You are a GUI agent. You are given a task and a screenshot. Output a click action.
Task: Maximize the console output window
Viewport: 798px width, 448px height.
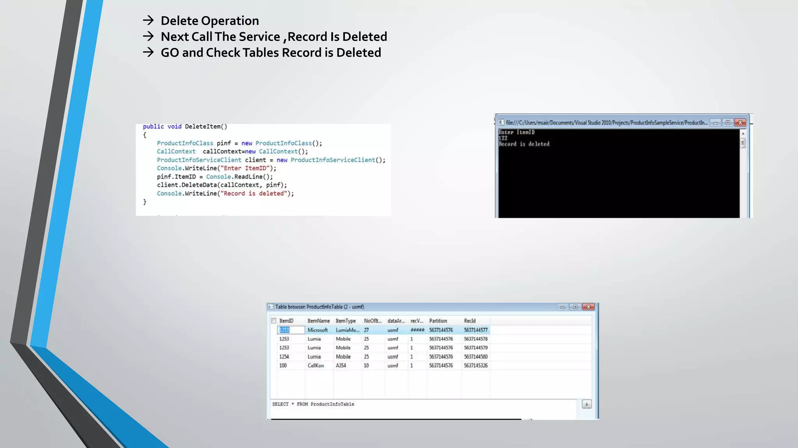click(x=728, y=123)
